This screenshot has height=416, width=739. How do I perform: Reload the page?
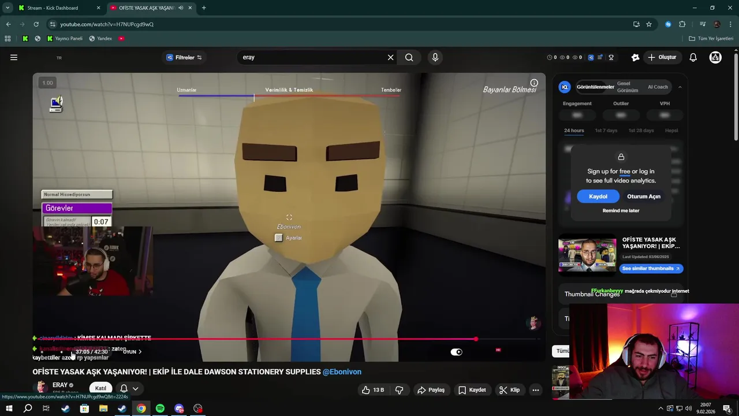(36, 24)
